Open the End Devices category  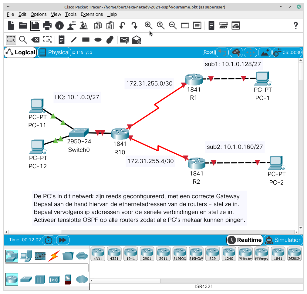(x=26, y=256)
